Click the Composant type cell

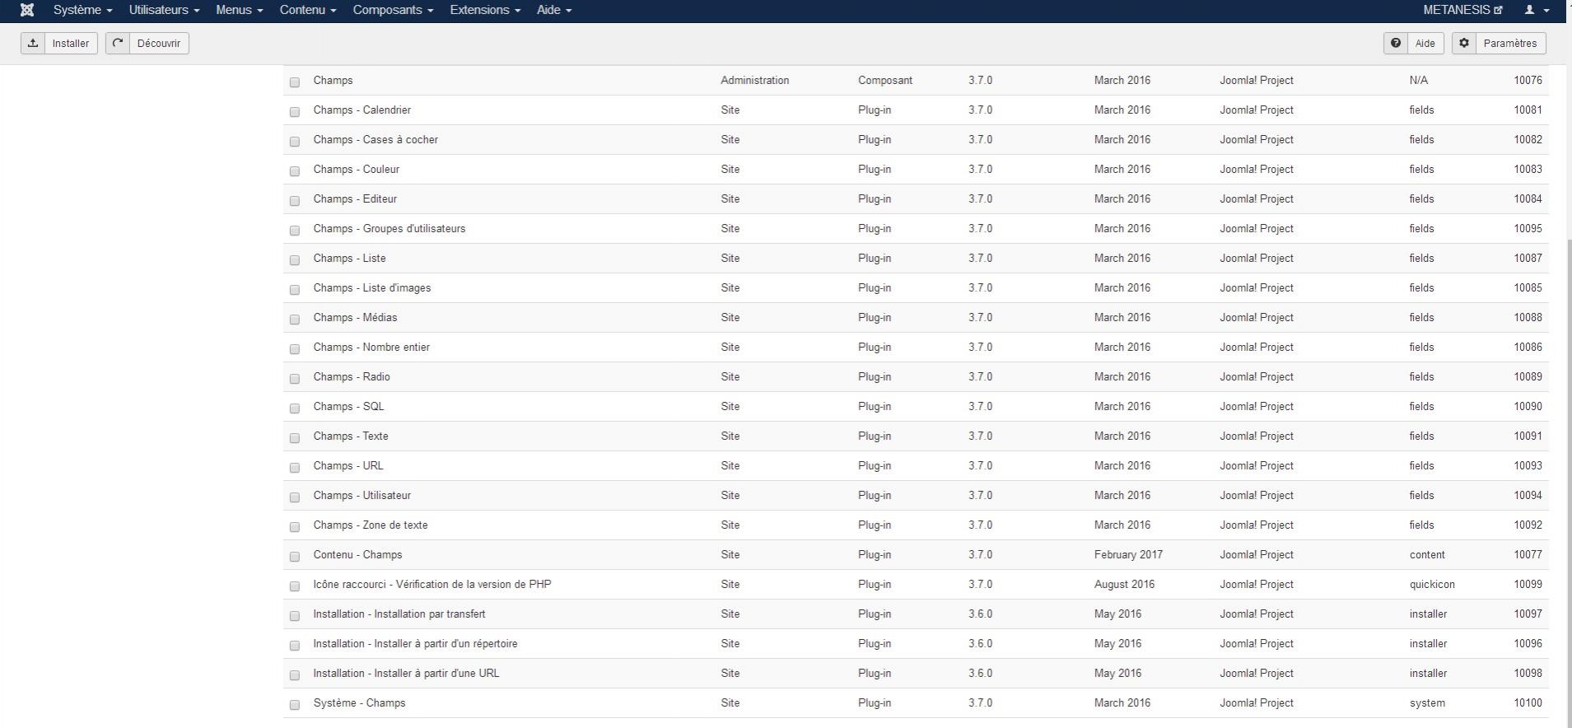(x=885, y=80)
